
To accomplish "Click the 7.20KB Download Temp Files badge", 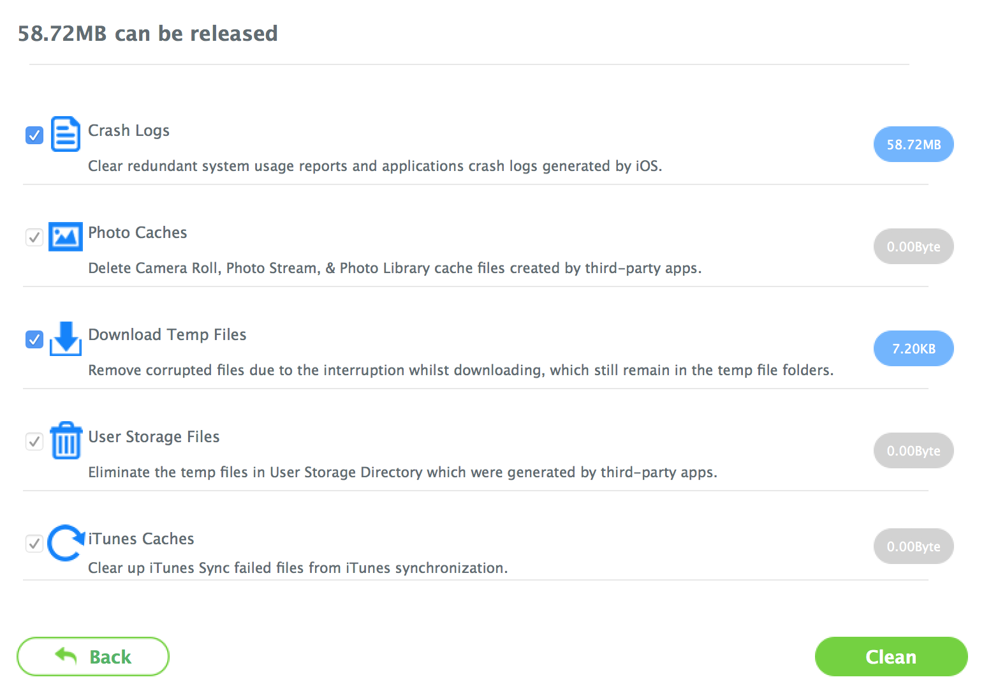I will click(x=913, y=349).
